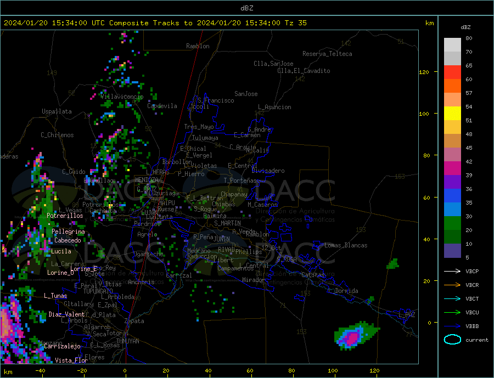The height and width of the screenshot is (378, 494).
Task: Click the 'dBZ' title at the window top
Action: click(246, 8)
